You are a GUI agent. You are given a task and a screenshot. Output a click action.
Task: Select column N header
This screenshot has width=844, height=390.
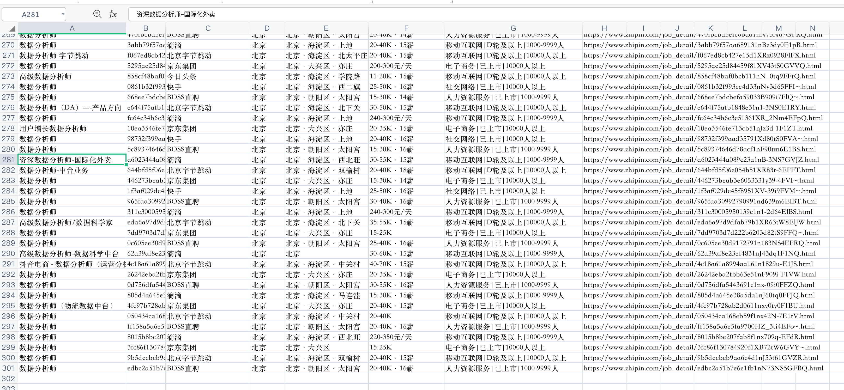812,28
